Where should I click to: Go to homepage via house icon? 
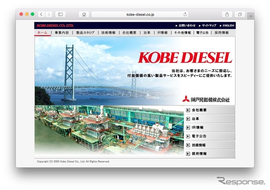click(x=84, y=14)
